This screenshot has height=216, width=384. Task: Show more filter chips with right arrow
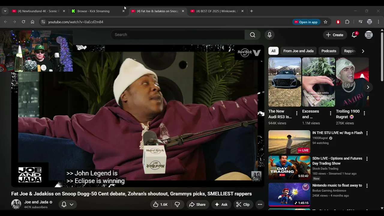tap(363, 51)
